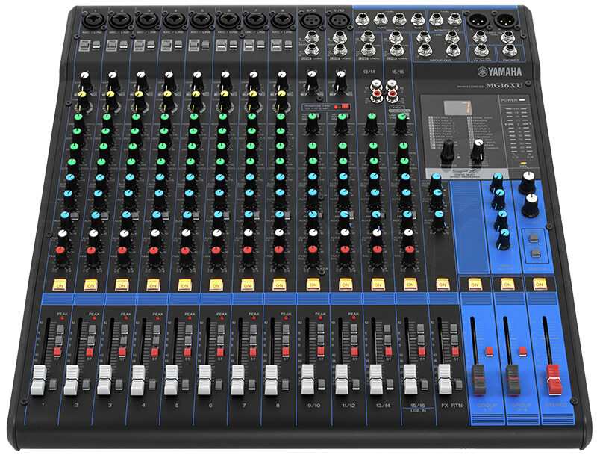
Task: Switch on the STEREO master ON button
Action: point(540,284)
